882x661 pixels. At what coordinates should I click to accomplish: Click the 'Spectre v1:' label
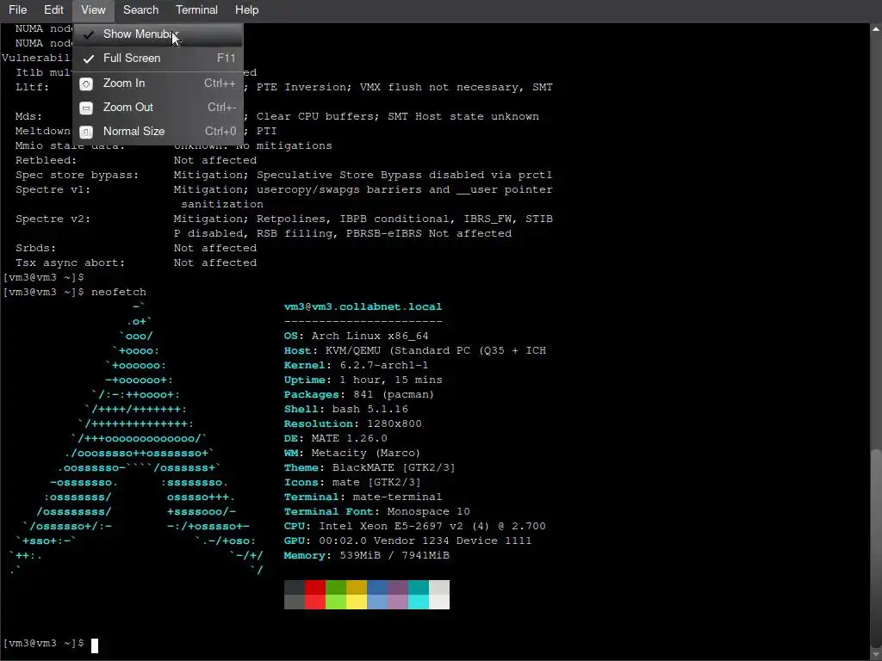(x=53, y=190)
